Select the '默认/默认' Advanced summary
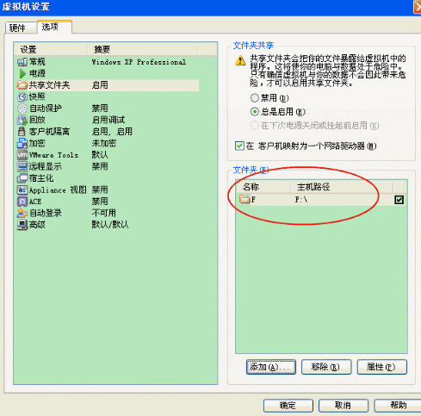The image size is (421, 416). (110, 225)
